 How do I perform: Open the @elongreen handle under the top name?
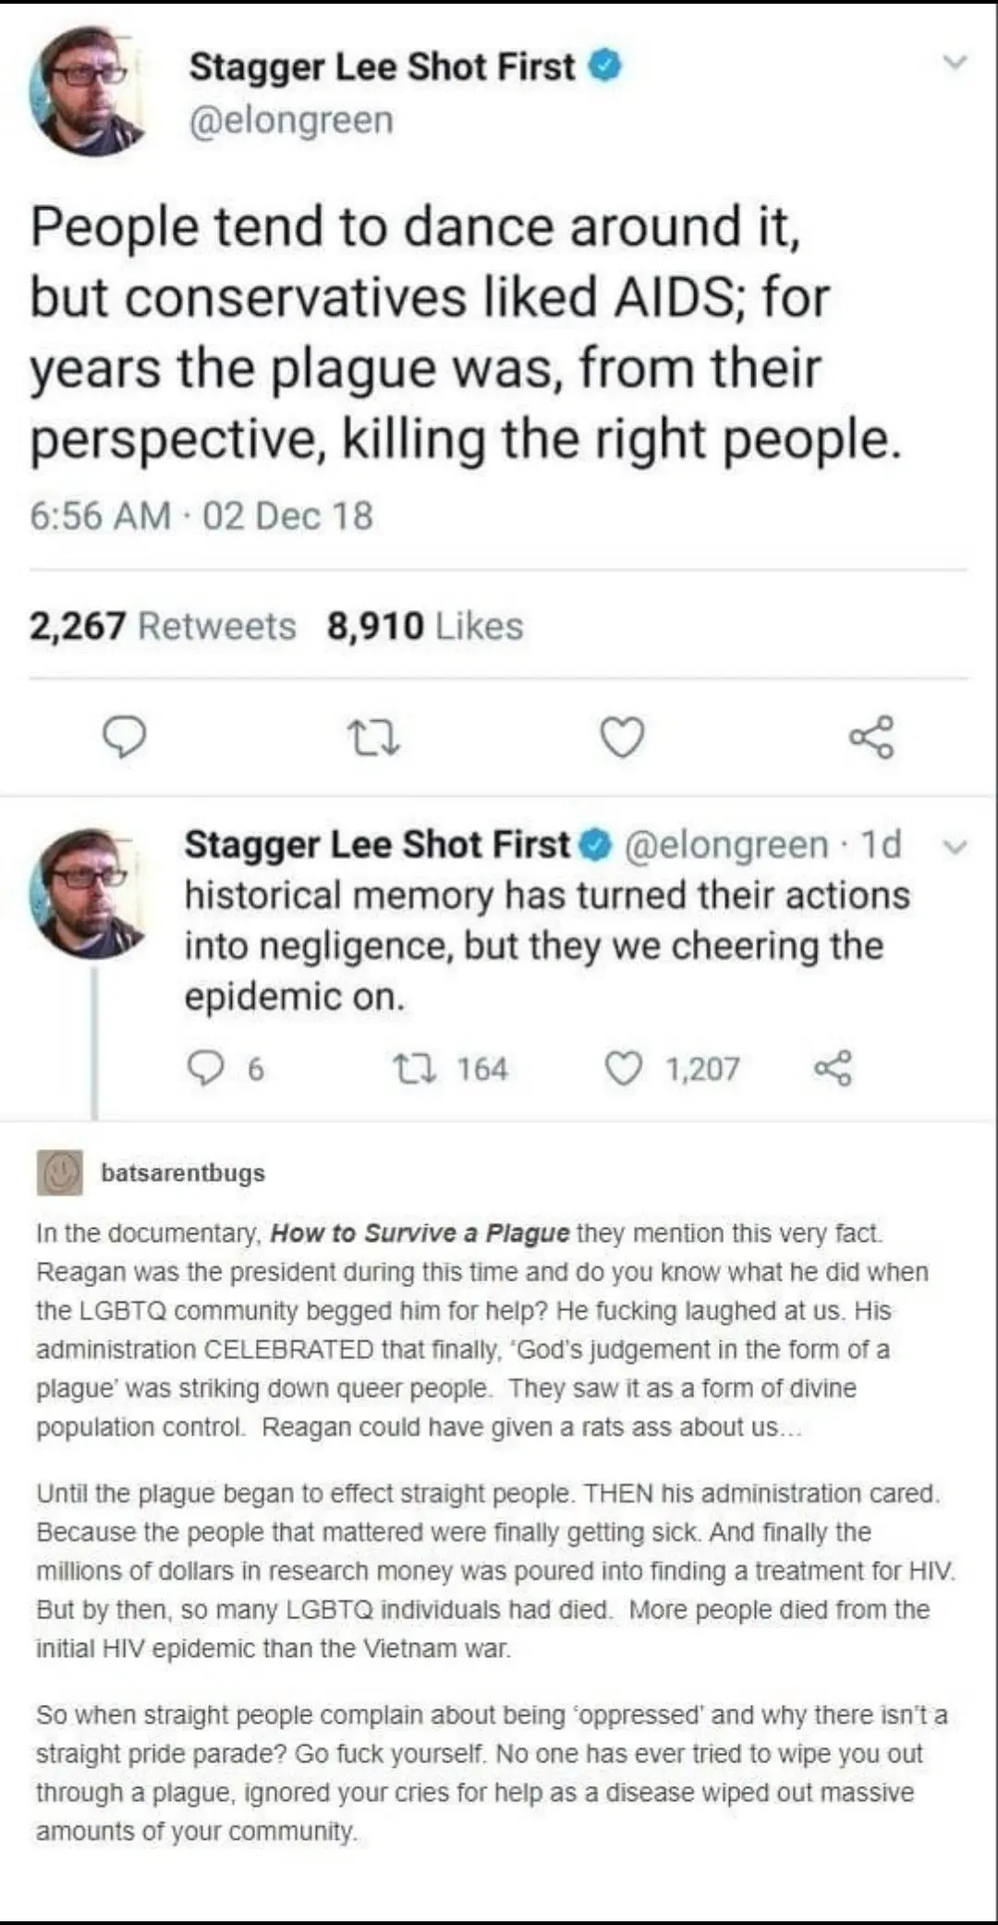(x=291, y=120)
